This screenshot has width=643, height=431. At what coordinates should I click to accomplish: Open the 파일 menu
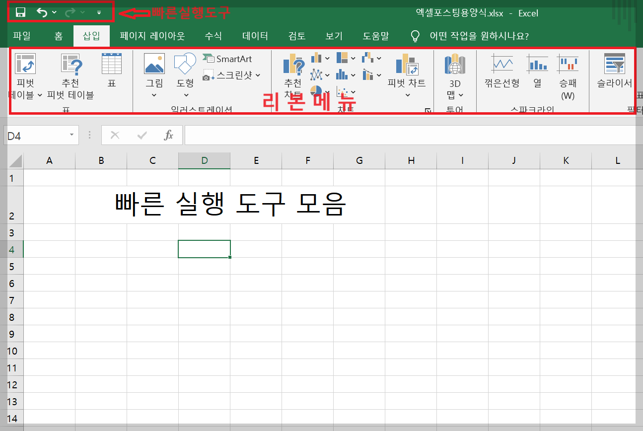(x=22, y=35)
